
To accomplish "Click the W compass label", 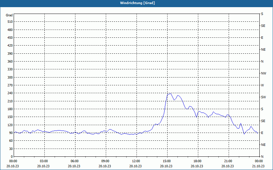I will coord(262,85).
